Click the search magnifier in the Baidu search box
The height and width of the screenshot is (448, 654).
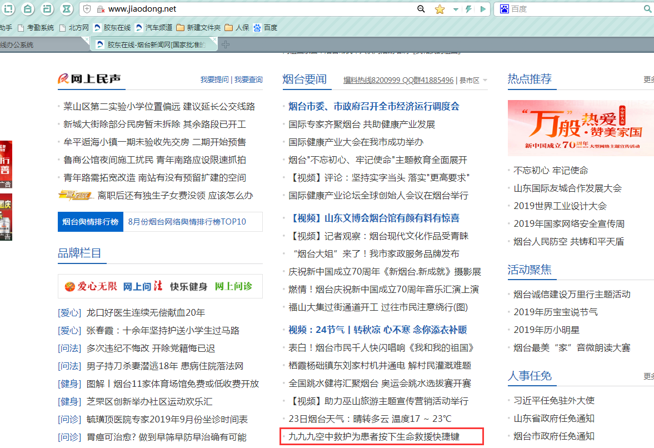click(x=648, y=9)
